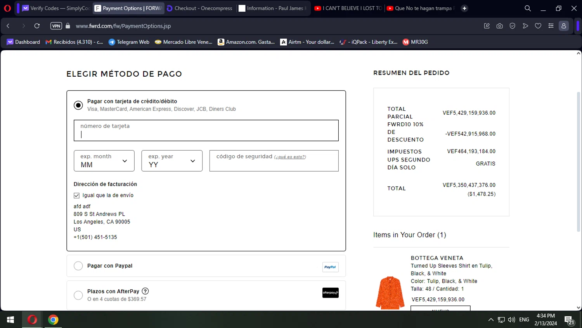Open the send/flow arrow icon in toolbar

click(x=525, y=26)
